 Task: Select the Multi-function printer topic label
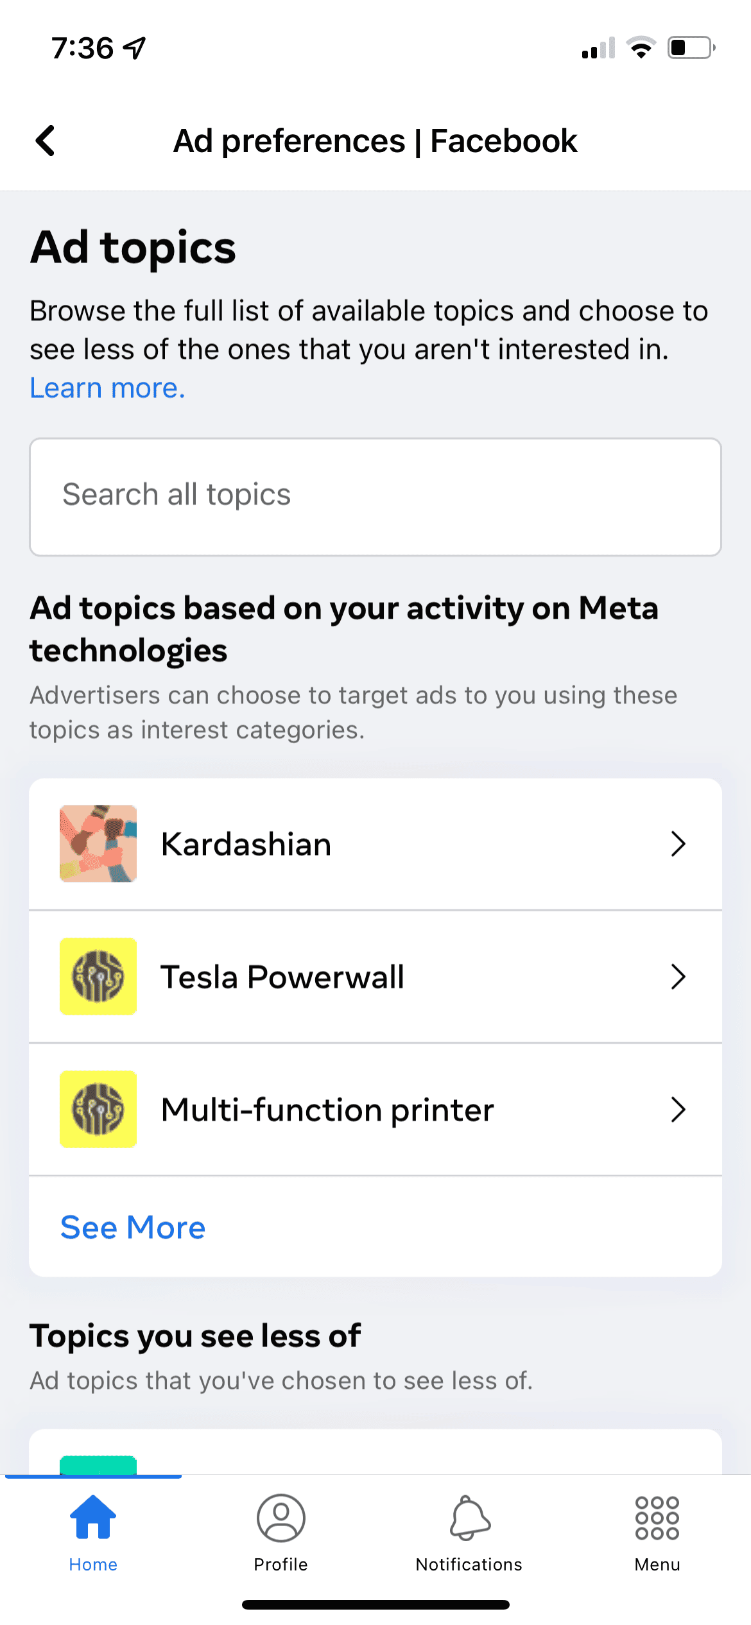click(327, 1110)
